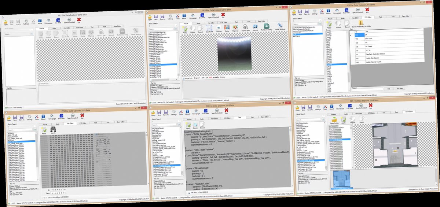This screenshot has width=440, height=207.
Task: Click Convert in the top-middle window
Action: (x=219, y=29)
